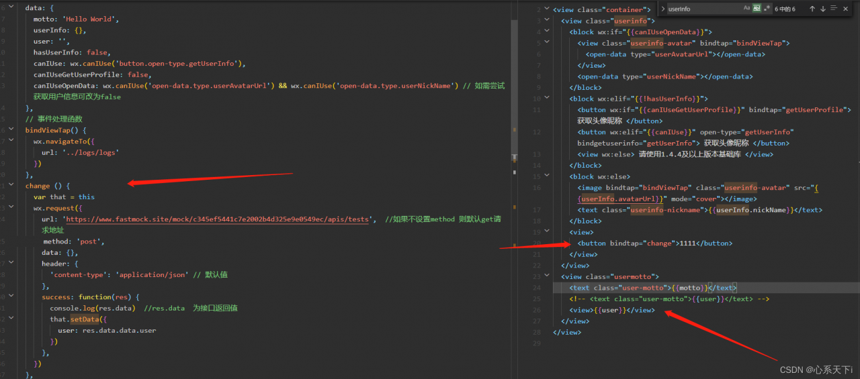Toggle find in selection icon
This screenshot has height=379, width=860.
point(834,9)
